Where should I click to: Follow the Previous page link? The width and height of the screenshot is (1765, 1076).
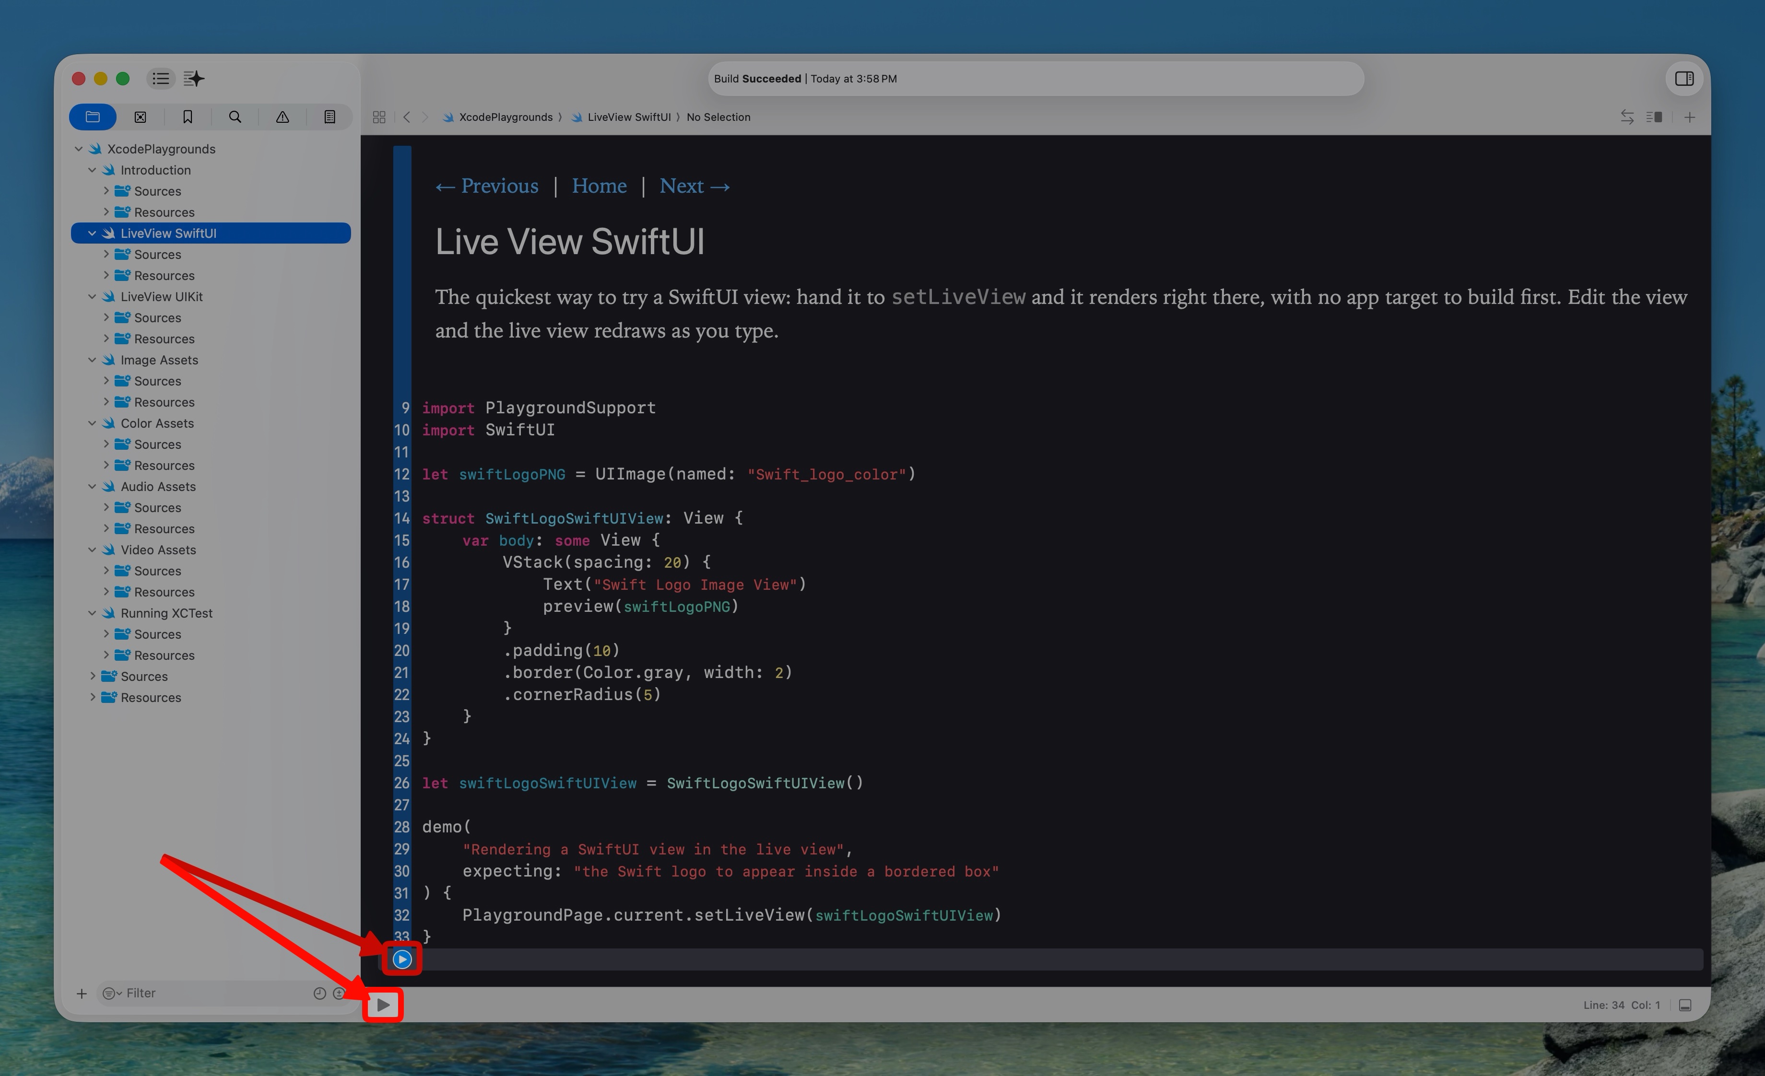coord(487,186)
